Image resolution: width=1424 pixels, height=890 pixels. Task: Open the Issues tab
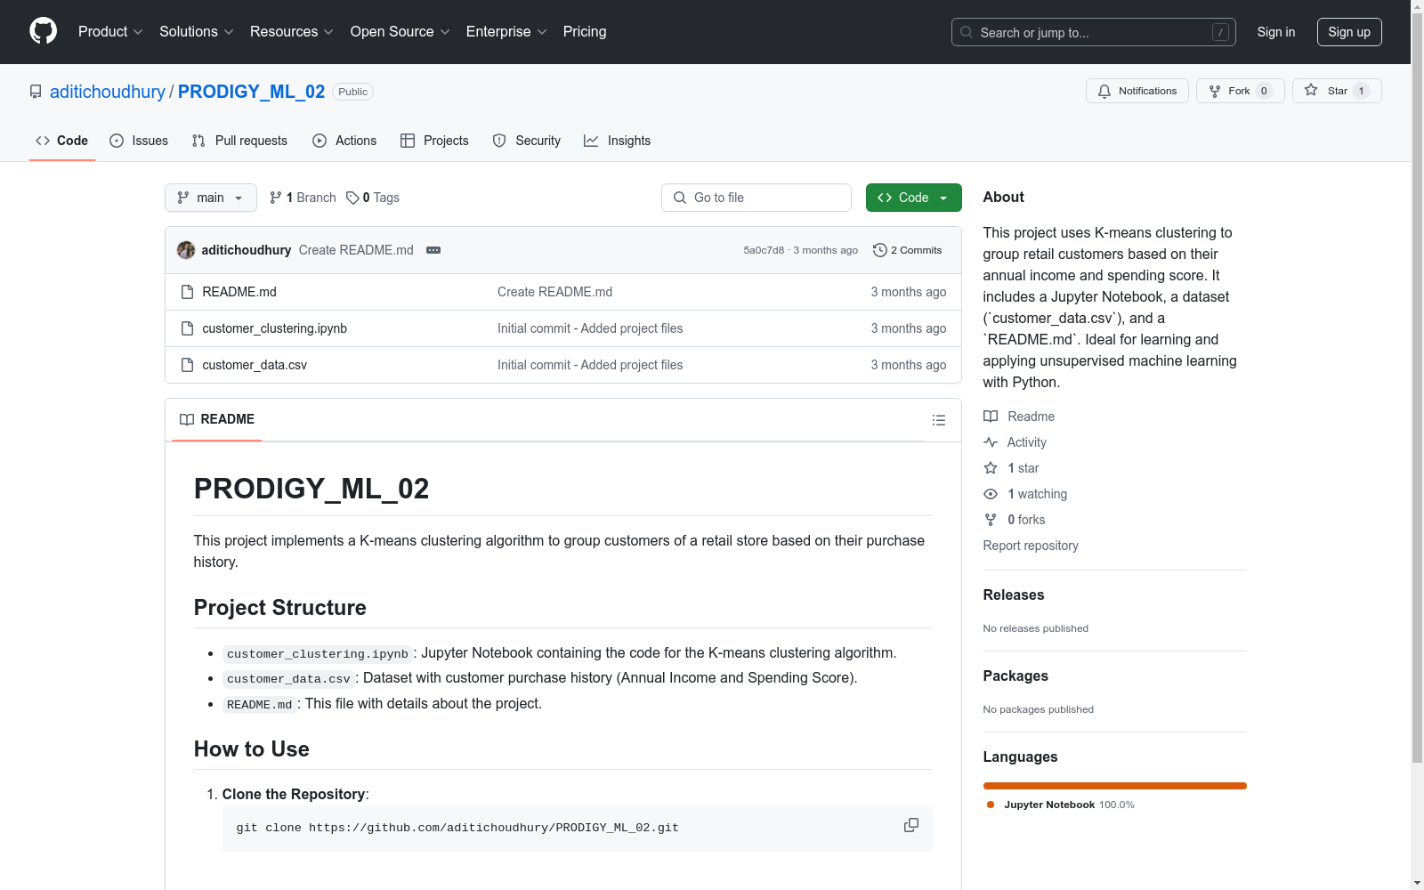pos(139,141)
